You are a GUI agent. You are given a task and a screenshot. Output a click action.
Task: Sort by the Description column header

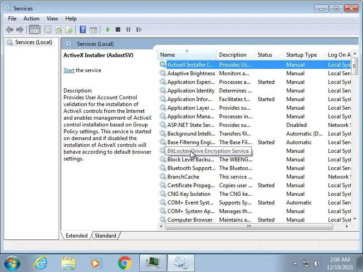pyautogui.click(x=235, y=55)
